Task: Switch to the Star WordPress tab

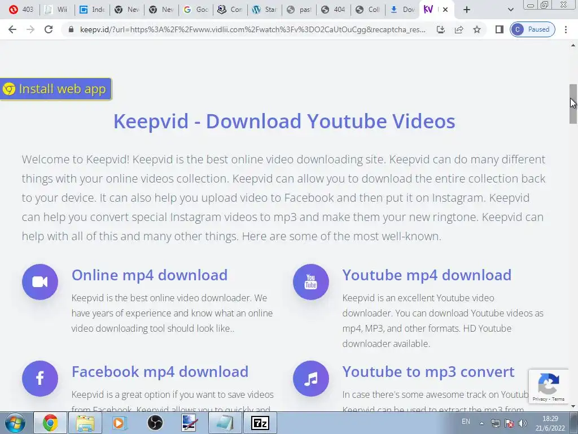Action: (265, 10)
